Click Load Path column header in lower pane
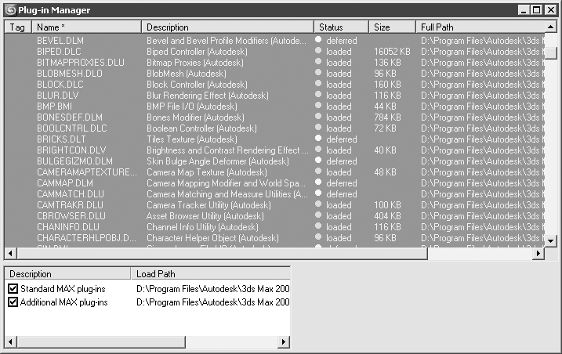This screenshot has width=562, height=354. coord(210,274)
